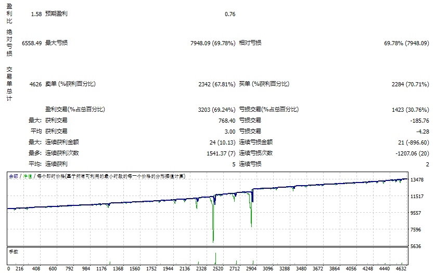Select the 连续获利金额 label

(x=62, y=142)
